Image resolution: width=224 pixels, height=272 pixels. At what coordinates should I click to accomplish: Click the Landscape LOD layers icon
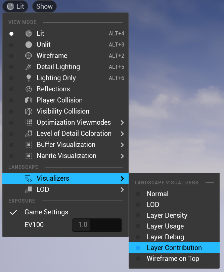[x=29, y=190]
